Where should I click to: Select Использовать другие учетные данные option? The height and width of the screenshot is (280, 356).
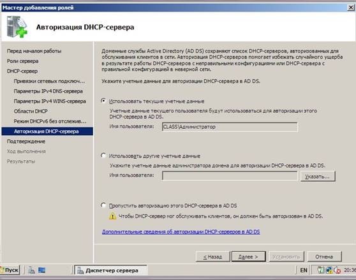[103, 156]
